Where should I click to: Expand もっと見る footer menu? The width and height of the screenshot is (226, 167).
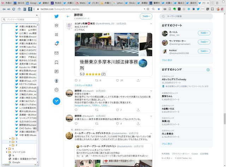click(167, 158)
